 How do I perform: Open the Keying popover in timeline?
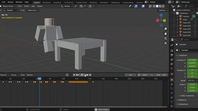click(15, 75)
